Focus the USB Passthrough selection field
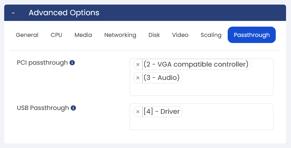The image size is (291, 148). point(201,117)
